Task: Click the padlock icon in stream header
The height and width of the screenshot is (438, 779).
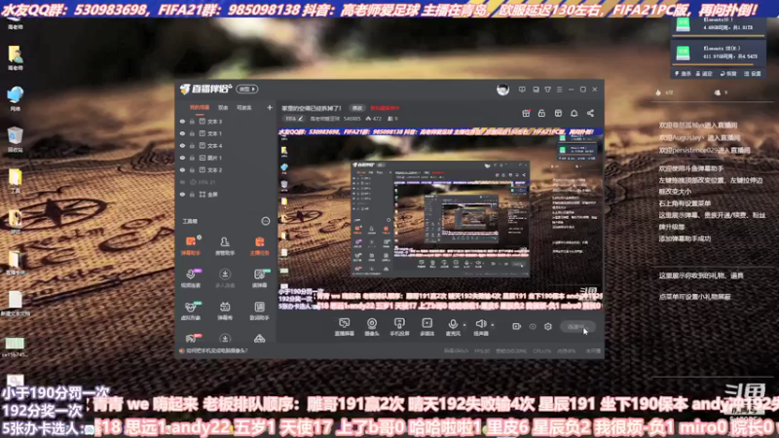Action: point(541,113)
